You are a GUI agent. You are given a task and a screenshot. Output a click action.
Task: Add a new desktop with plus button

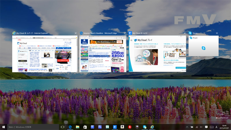[222, 115]
